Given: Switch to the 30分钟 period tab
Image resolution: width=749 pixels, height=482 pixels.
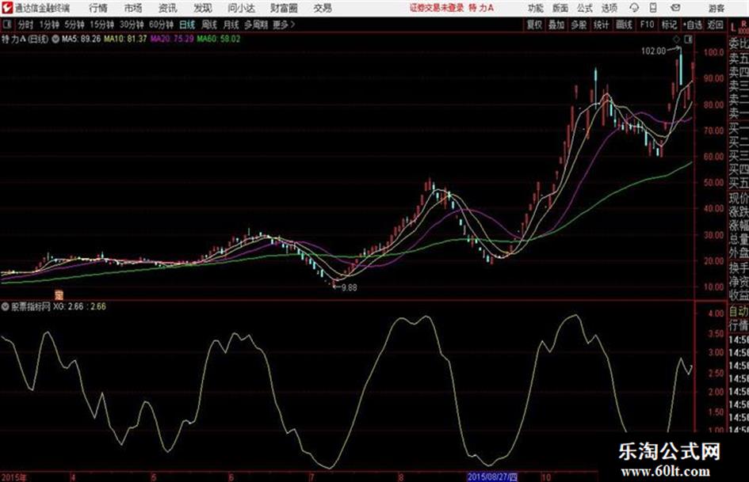Looking at the screenshot, I should point(132,25).
